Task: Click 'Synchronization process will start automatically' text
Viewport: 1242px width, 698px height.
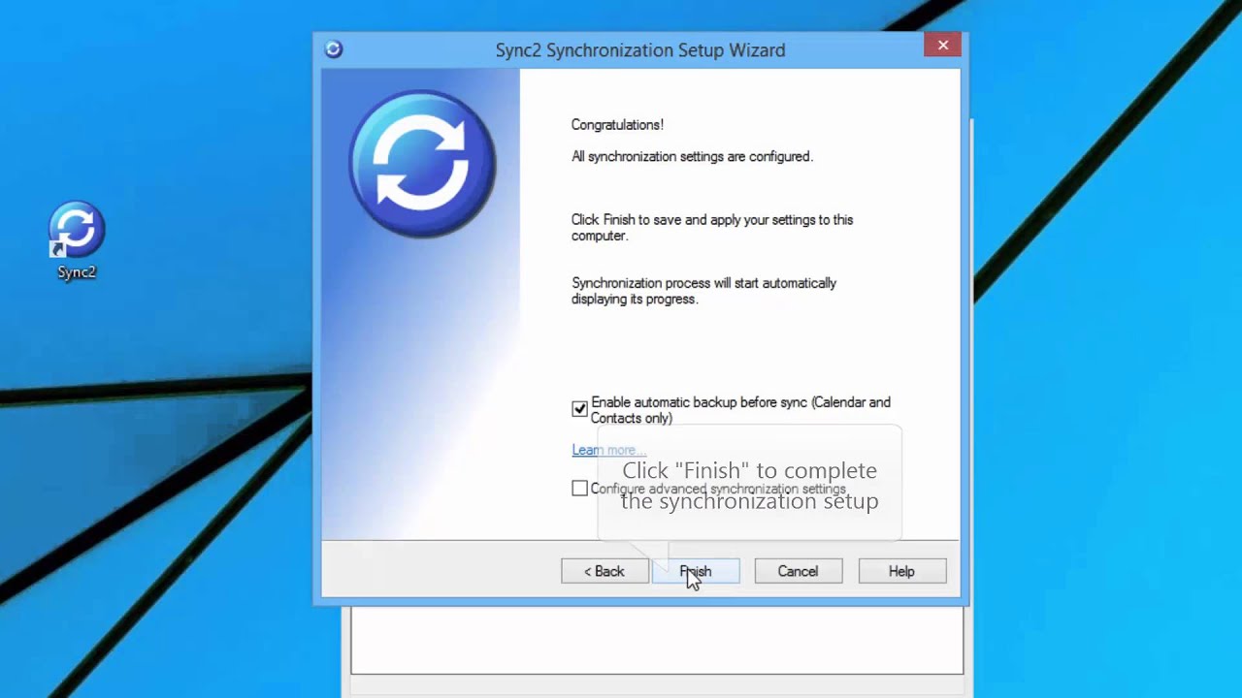Action: (703, 283)
